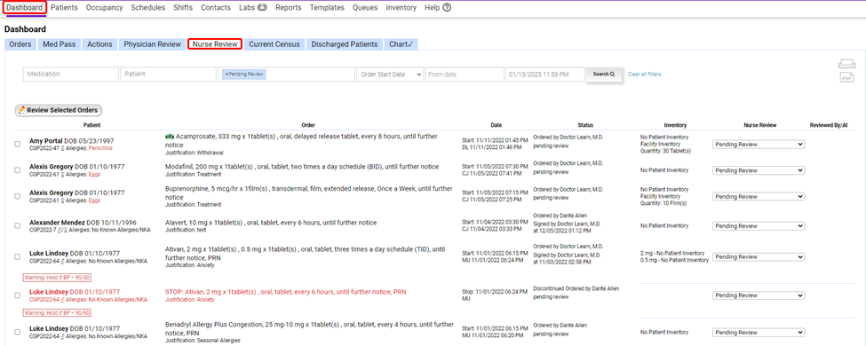
Task: Open Nurse Review dropdown for the Benadryl order
Action: pyautogui.click(x=759, y=333)
